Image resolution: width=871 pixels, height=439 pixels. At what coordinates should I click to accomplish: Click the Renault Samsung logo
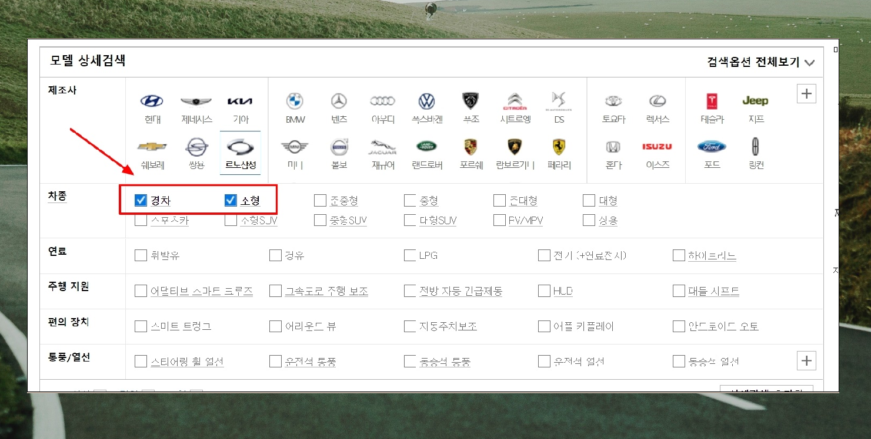point(240,147)
